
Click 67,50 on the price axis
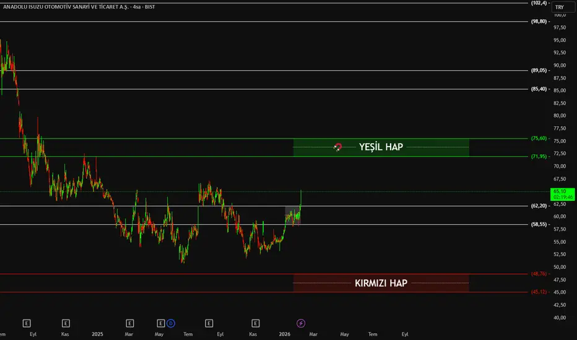pos(560,179)
